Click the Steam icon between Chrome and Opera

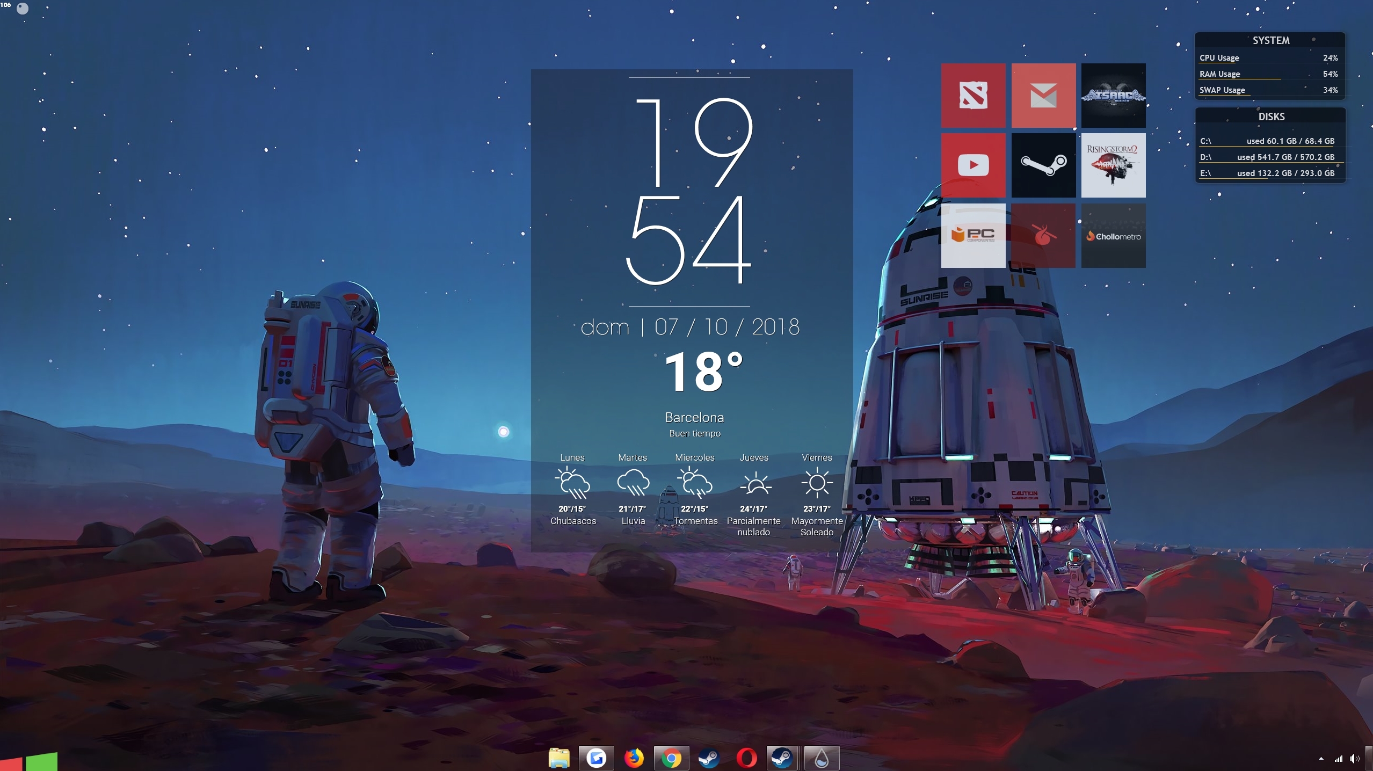pos(709,758)
